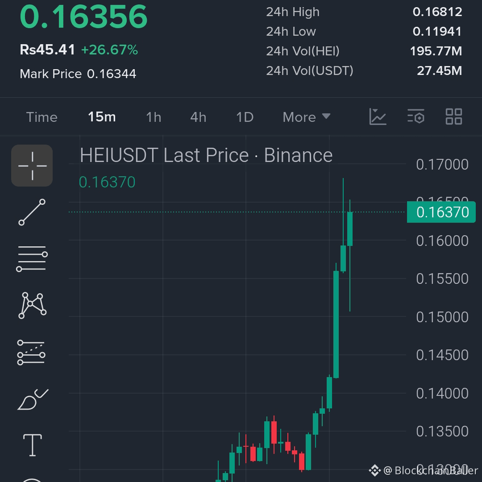This screenshot has width=482, height=482.
Task: Click the 0.13500 price axis label
Action: (442, 431)
